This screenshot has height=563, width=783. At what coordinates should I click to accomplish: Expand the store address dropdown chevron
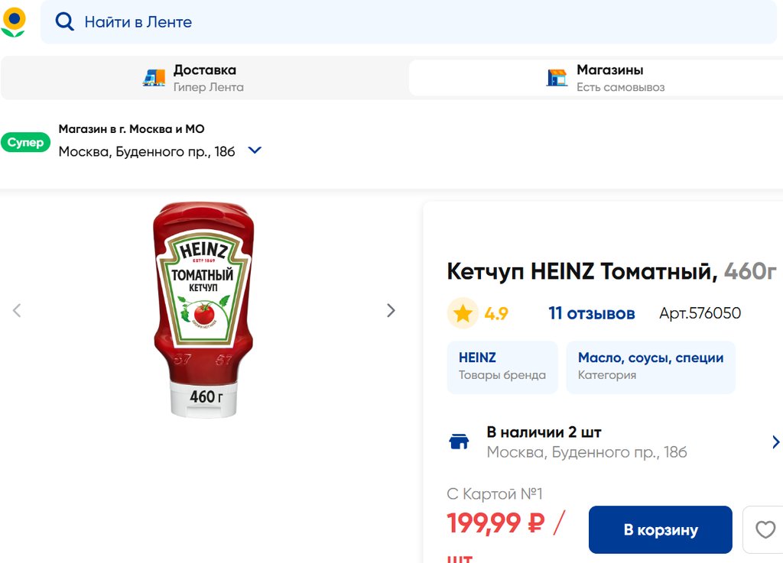(x=255, y=150)
